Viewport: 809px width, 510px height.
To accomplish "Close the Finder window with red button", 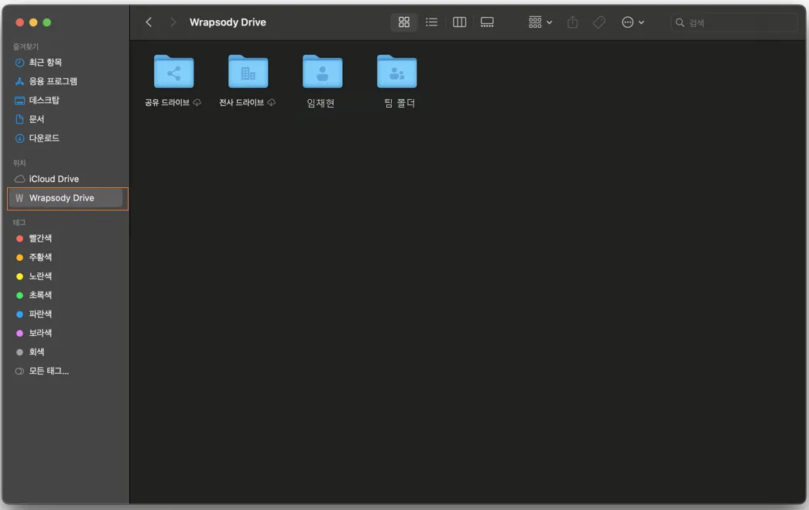I will 19,22.
